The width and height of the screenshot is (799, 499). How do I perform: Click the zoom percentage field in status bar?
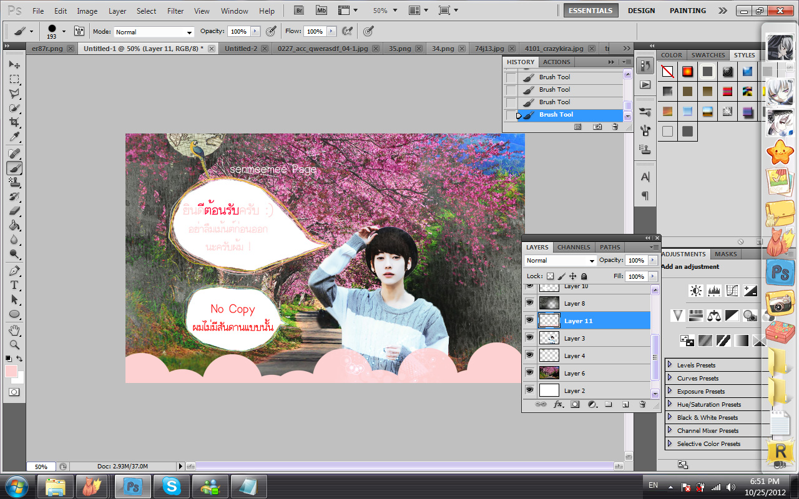pos(41,467)
